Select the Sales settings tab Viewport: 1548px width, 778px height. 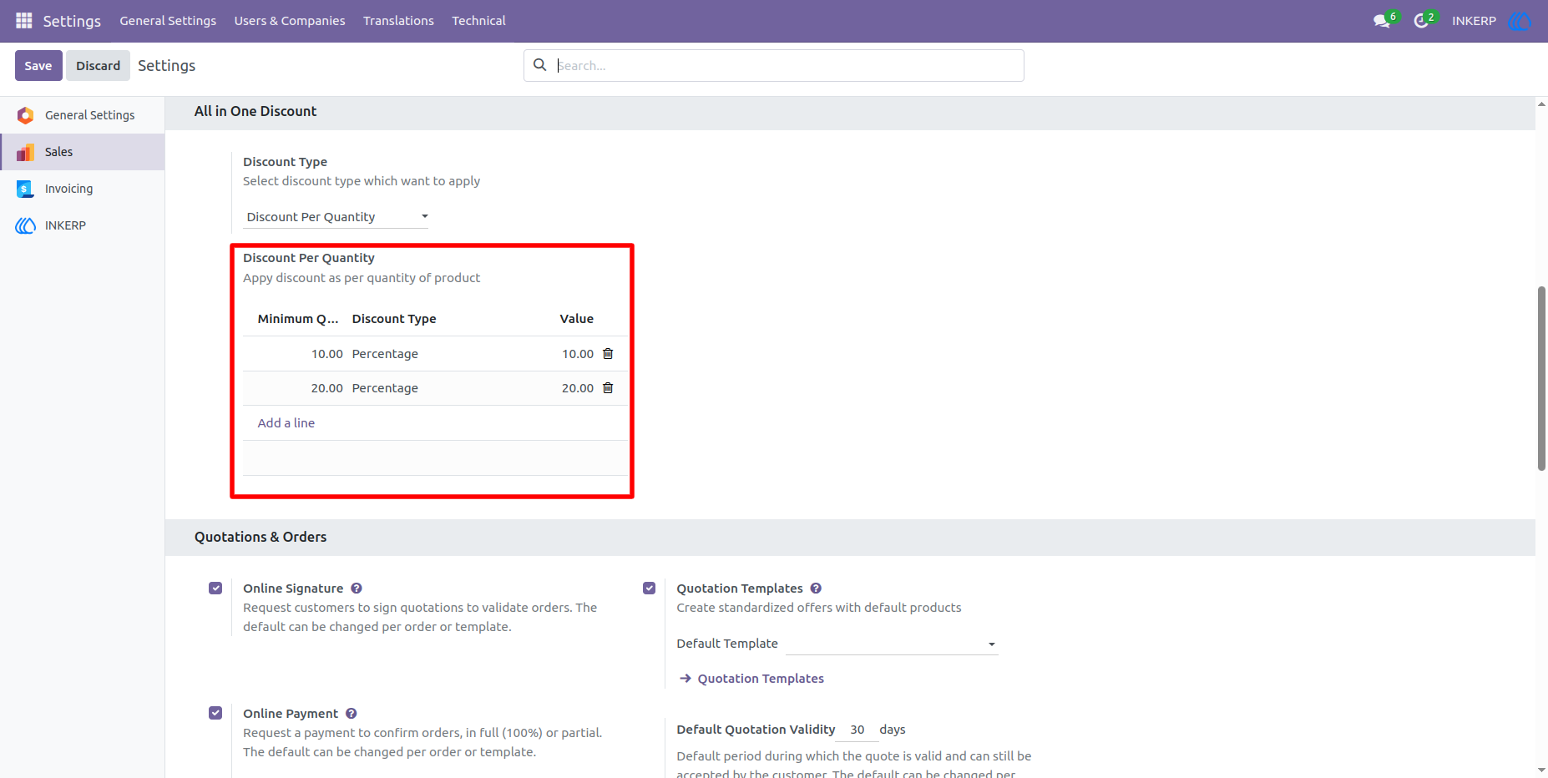pyautogui.click(x=82, y=152)
